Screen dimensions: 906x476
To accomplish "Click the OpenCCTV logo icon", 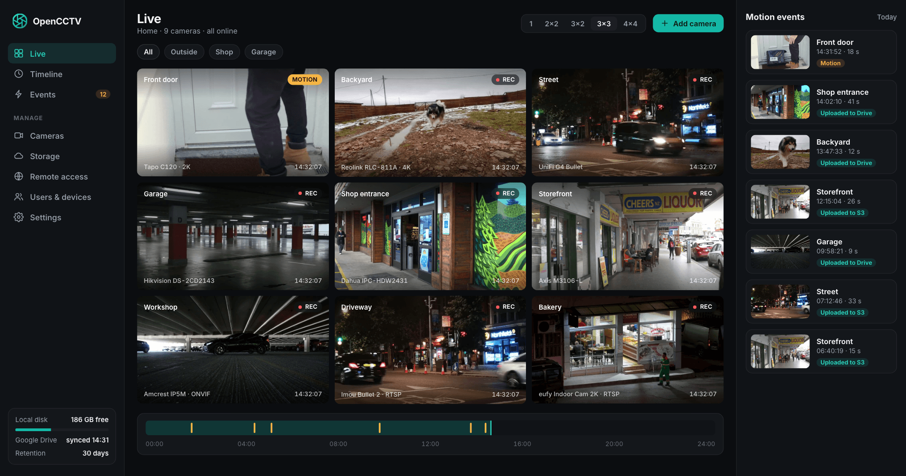I will click(20, 21).
